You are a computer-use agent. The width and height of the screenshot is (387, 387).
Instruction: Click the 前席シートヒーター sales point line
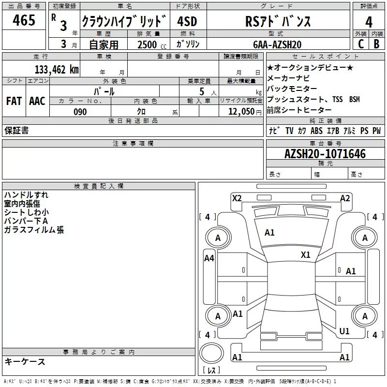[x=299, y=110]
